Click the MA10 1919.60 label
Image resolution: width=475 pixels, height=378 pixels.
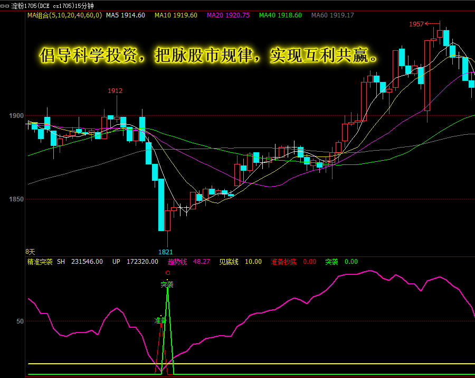[176, 15]
